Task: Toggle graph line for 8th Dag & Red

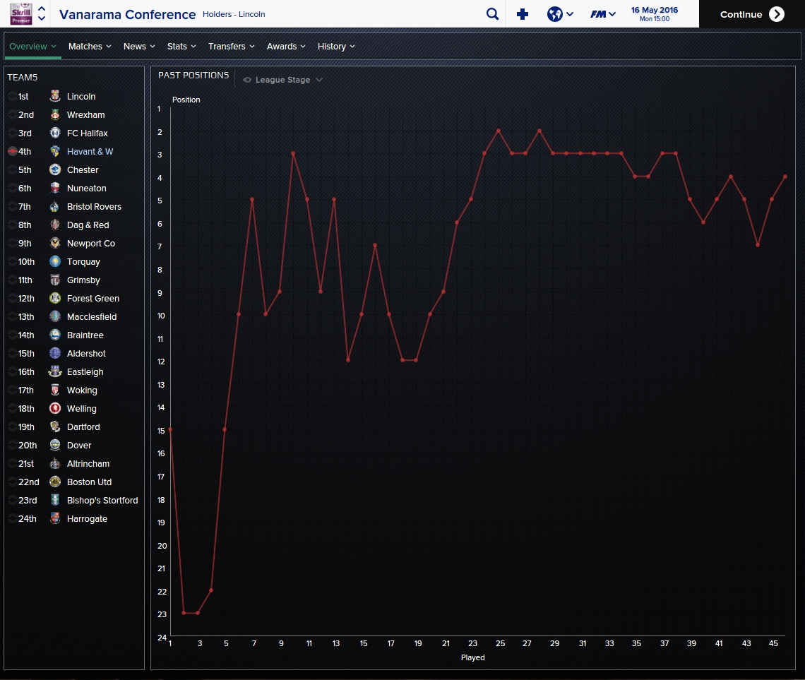Action: 12,225
